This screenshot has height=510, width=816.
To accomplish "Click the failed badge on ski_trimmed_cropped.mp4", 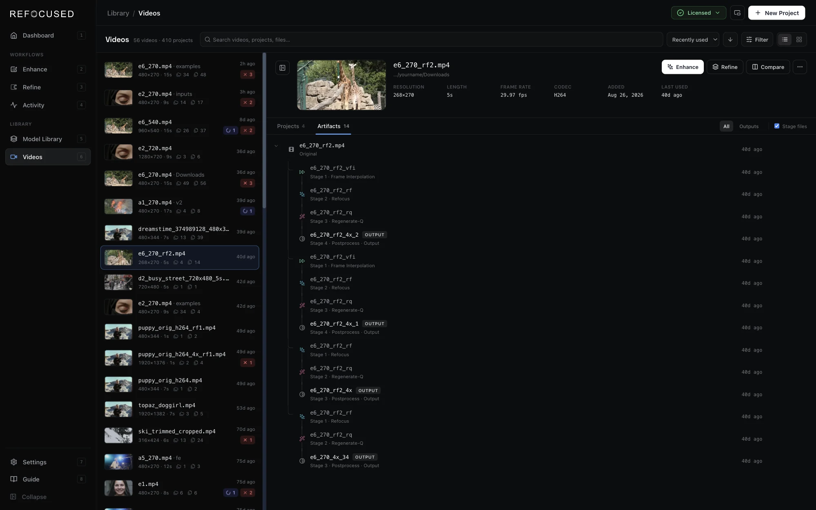I will pyautogui.click(x=248, y=440).
